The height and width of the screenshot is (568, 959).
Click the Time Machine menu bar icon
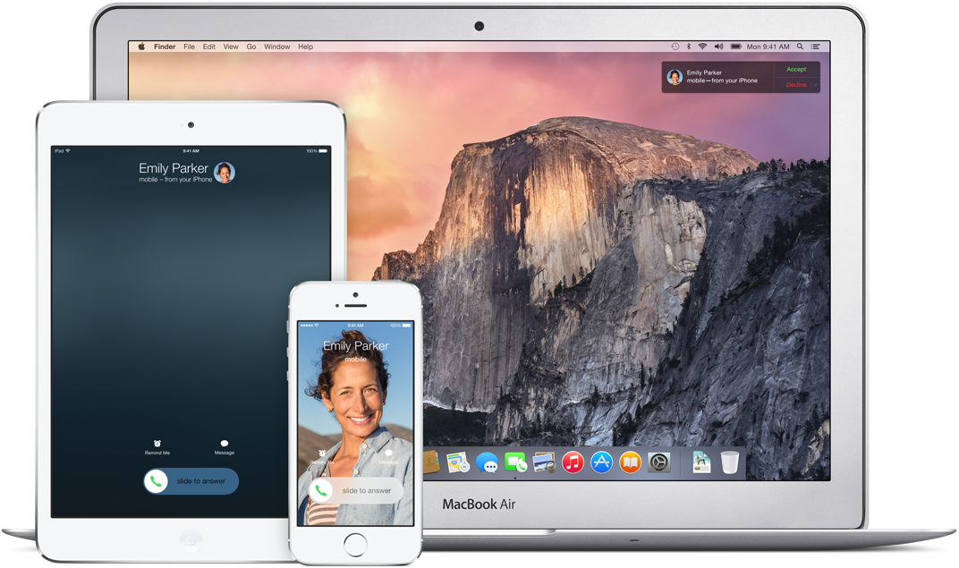pos(675,47)
